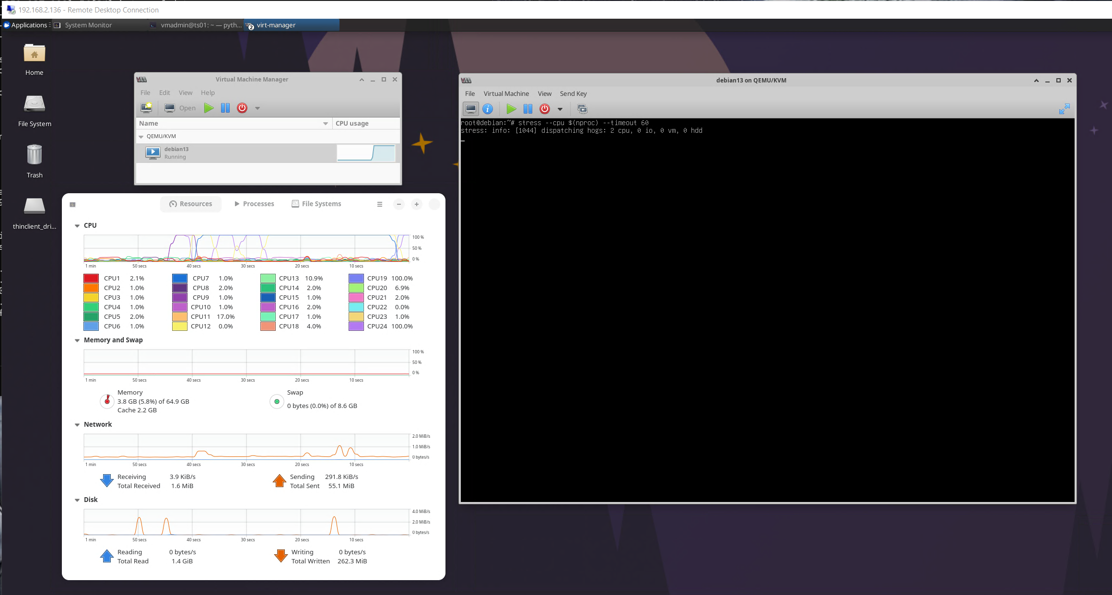This screenshot has height=595, width=1112.
Task: Click the Open button in VM Manager
Action: click(180, 108)
